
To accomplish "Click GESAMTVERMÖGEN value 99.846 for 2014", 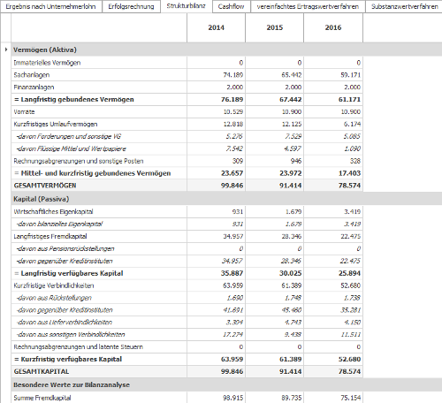I will point(232,186).
